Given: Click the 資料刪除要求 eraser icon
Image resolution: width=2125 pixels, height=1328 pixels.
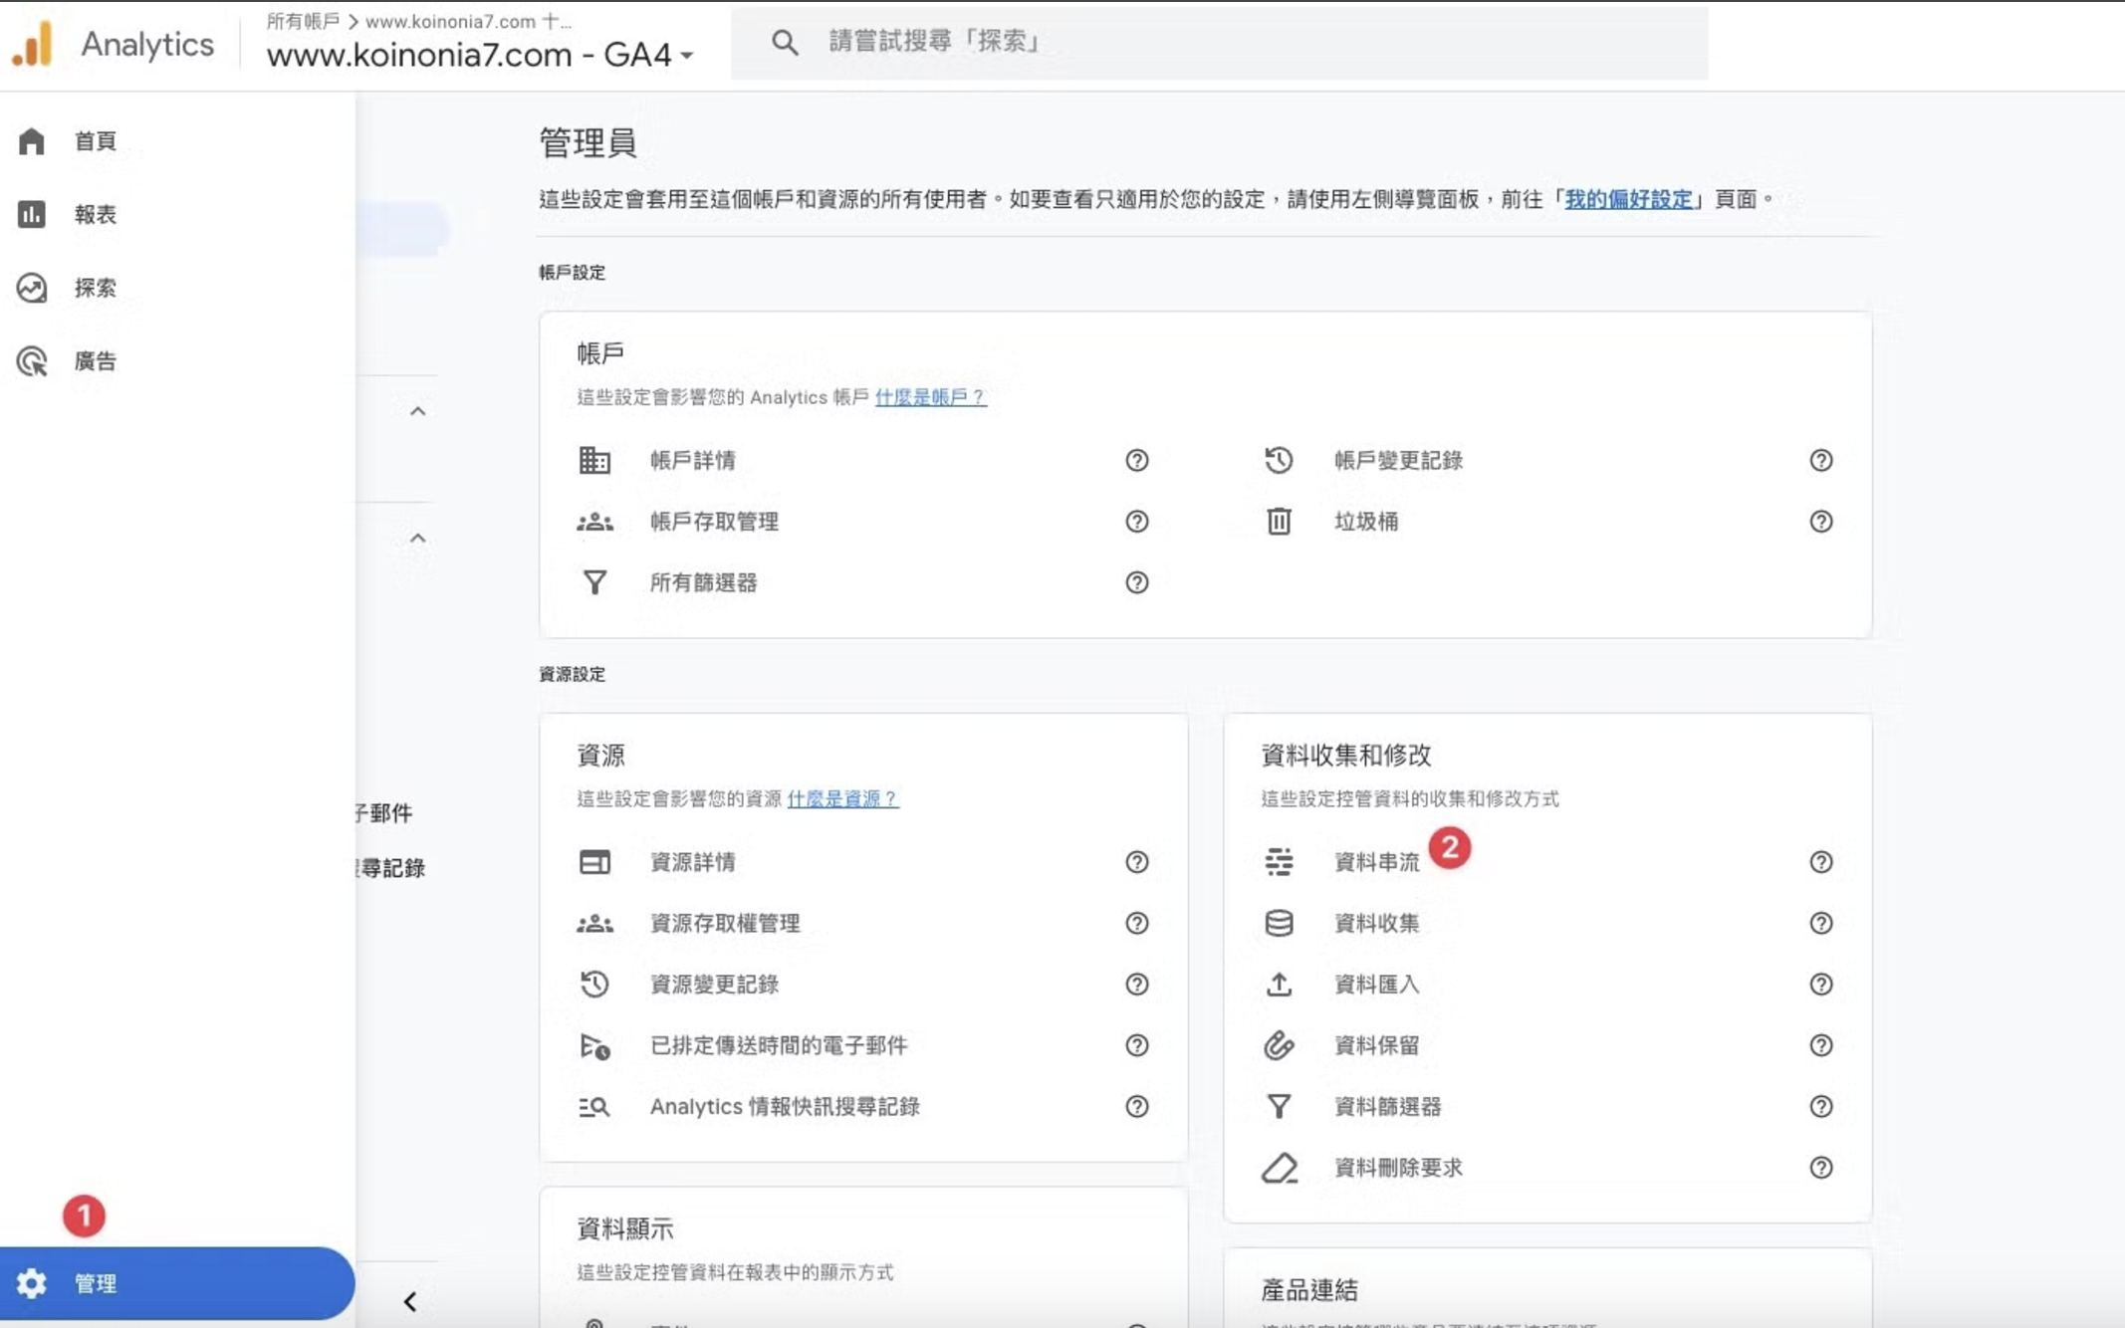Looking at the screenshot, I should [x=1279, y=1168].
